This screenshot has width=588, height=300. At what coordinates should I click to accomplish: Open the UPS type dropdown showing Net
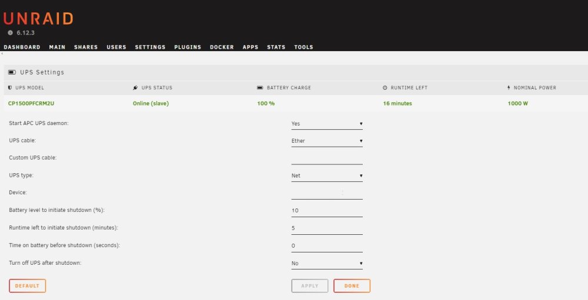(327, 176)
